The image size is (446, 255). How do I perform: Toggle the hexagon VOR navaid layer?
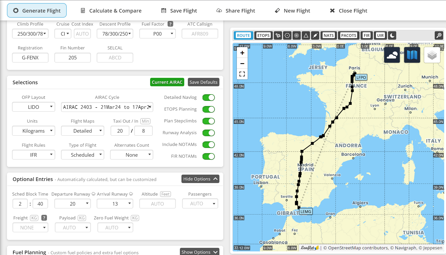287,35
